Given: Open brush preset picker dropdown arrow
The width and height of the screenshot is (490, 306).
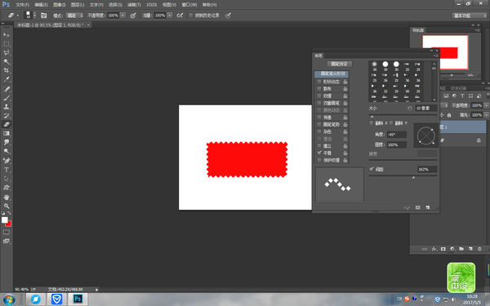Looking at the screenshot, I should pyautogui.click(x=34, y=16).
